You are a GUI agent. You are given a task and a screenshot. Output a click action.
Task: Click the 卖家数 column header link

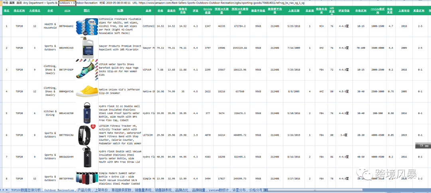pos(310,10)
